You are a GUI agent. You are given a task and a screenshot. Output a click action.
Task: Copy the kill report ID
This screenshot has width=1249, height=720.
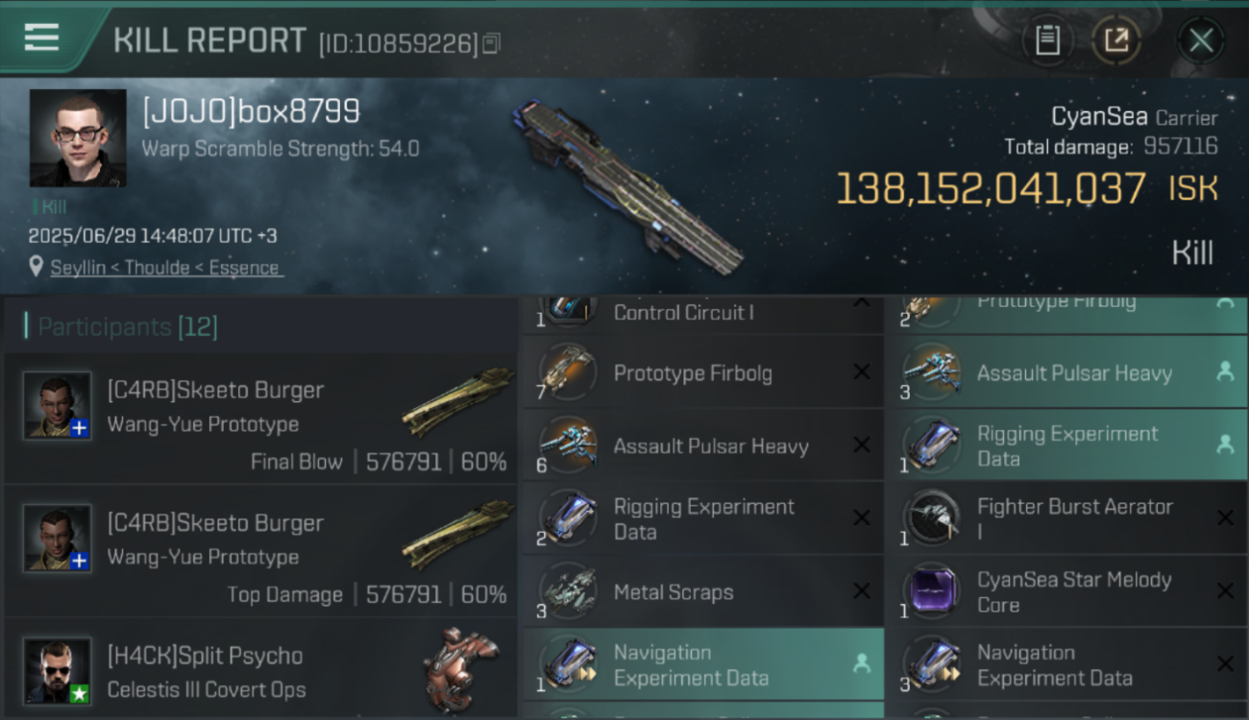491,43
